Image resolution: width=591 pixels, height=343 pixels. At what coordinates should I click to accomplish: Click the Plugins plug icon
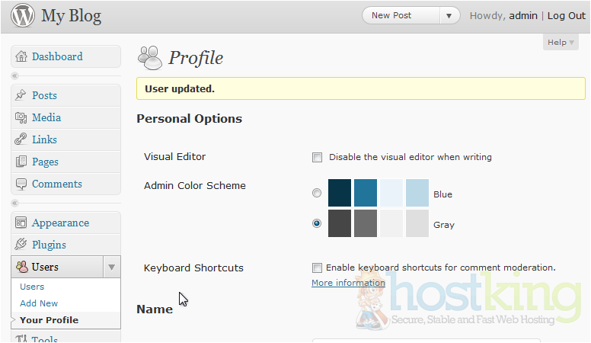coord(21,245)
